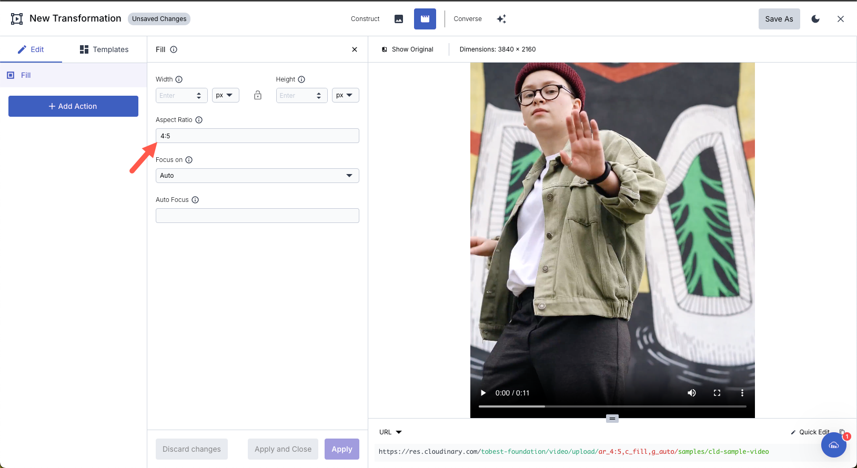Click Apply and Close button
Screen dimensions: 857x468
pos(283,449)
